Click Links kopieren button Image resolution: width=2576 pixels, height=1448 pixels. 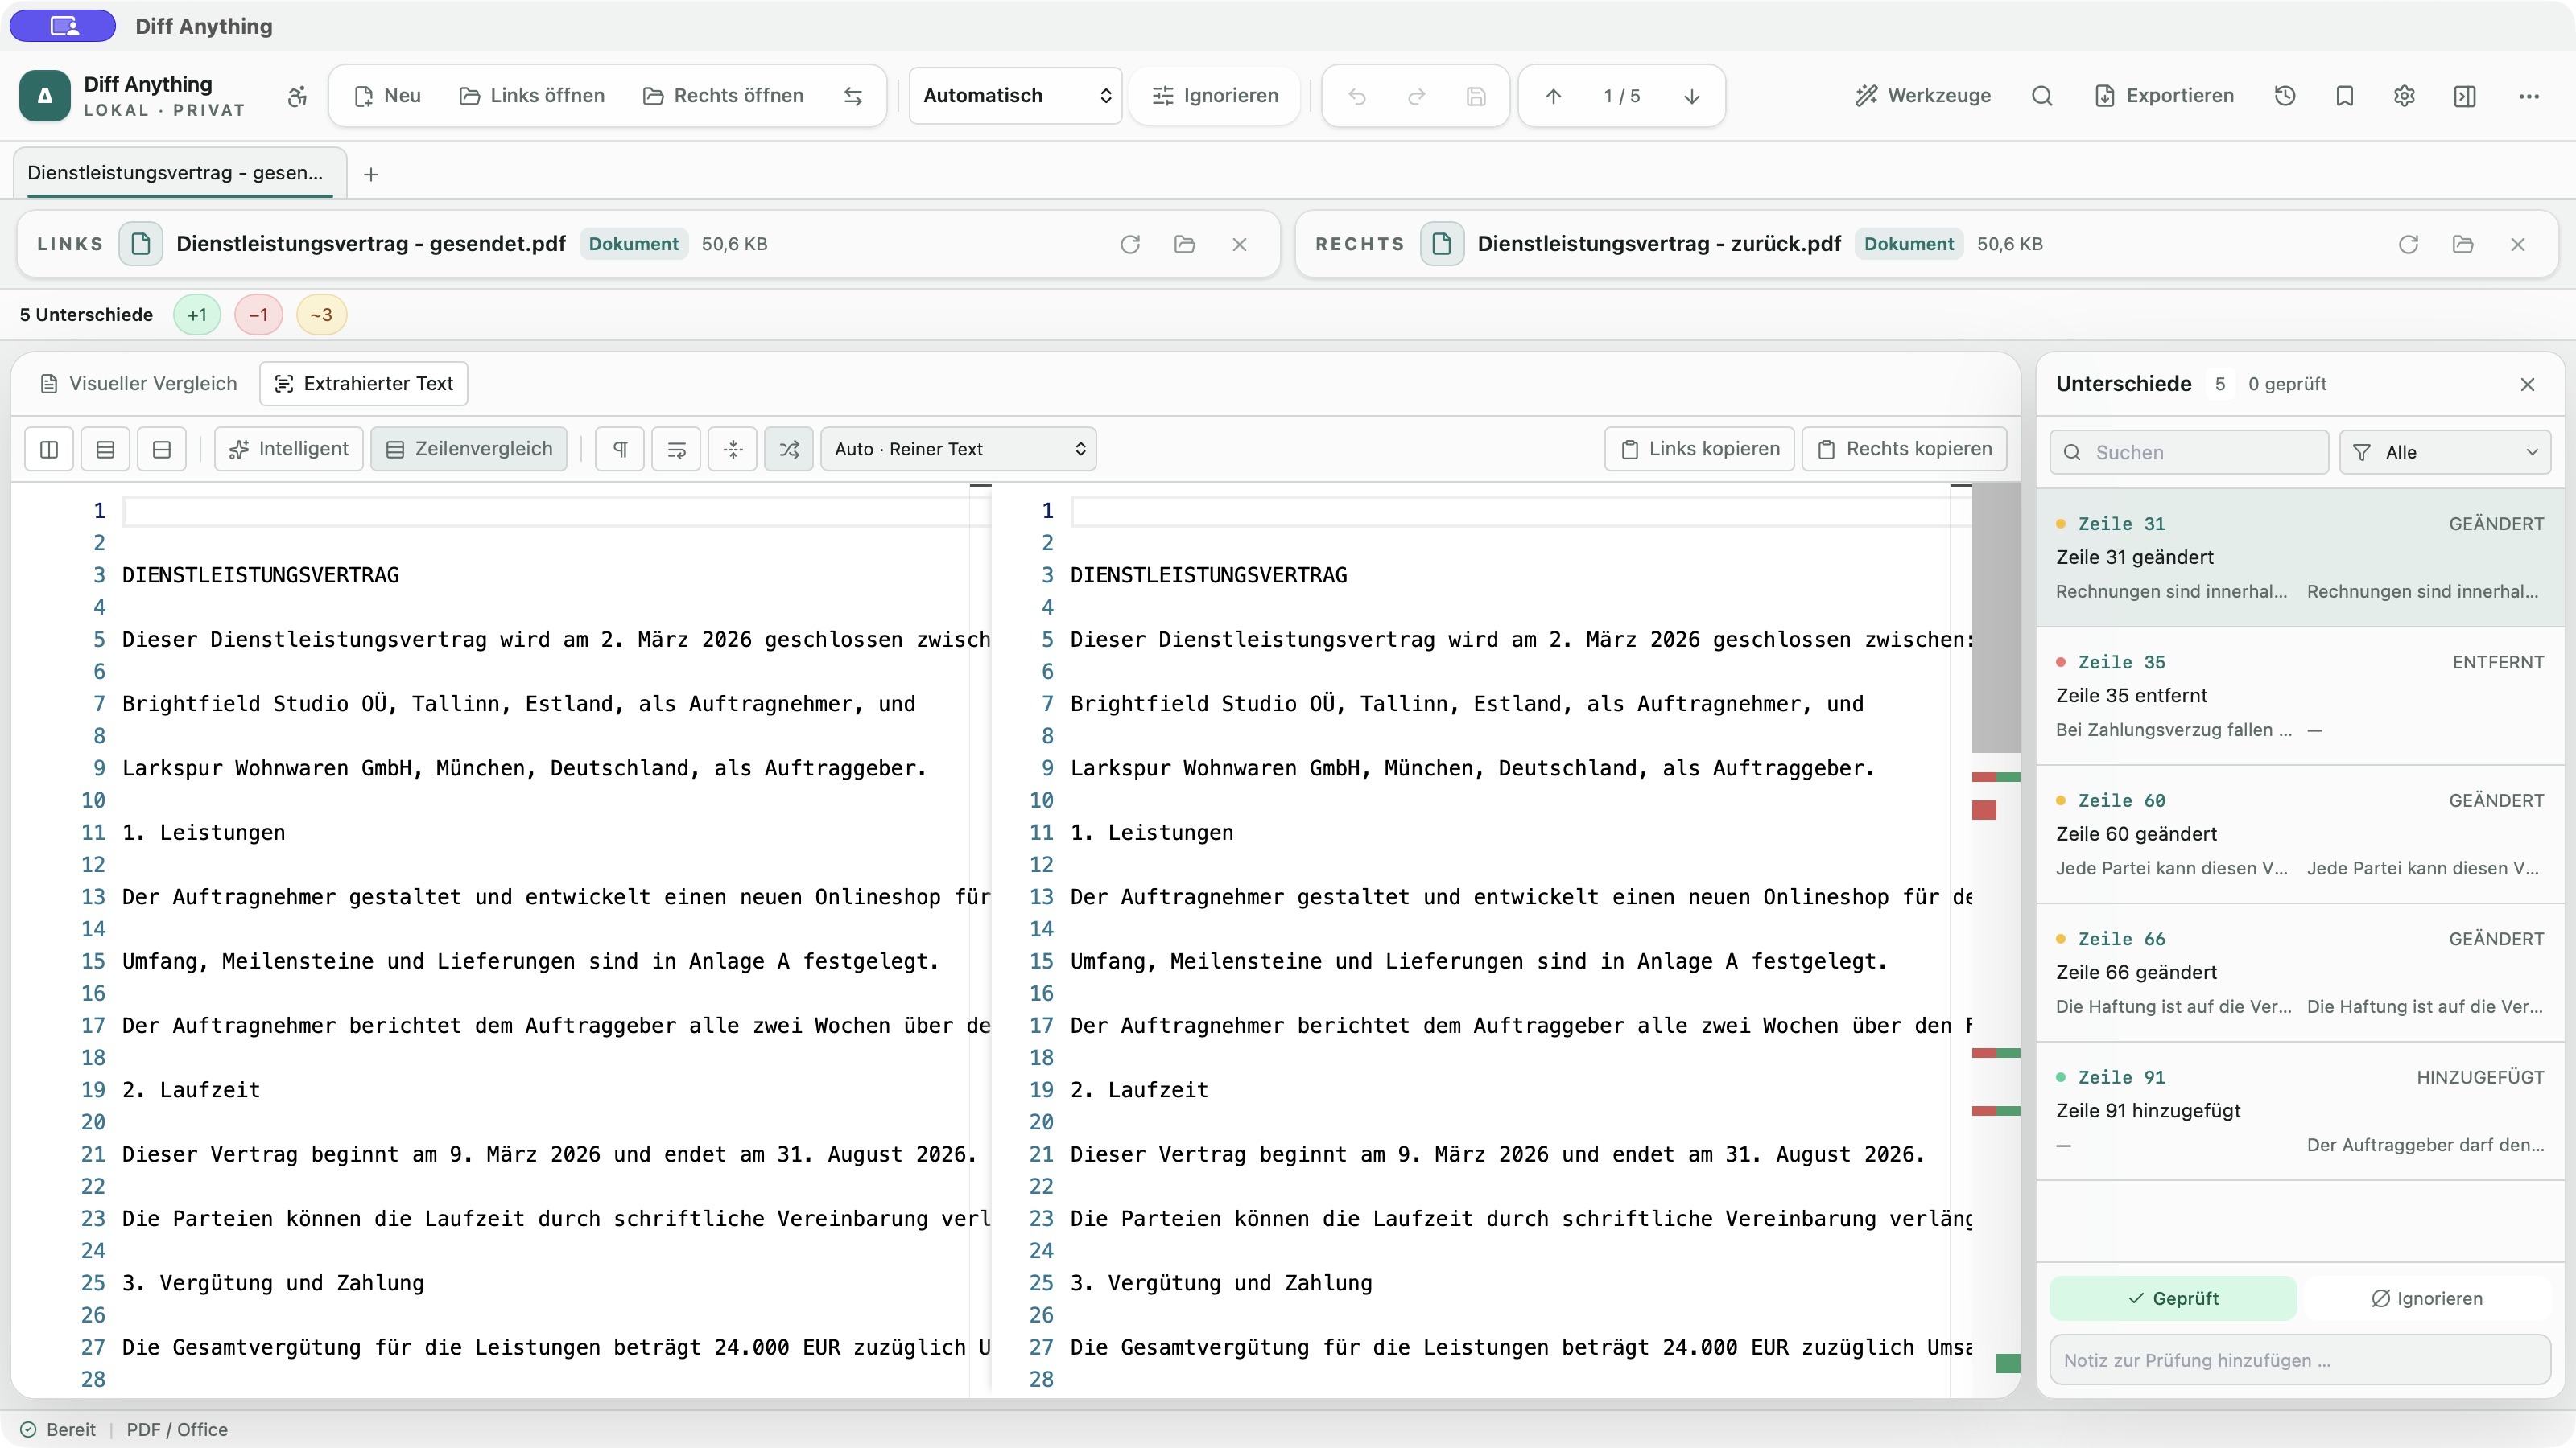click(1700, 450)
